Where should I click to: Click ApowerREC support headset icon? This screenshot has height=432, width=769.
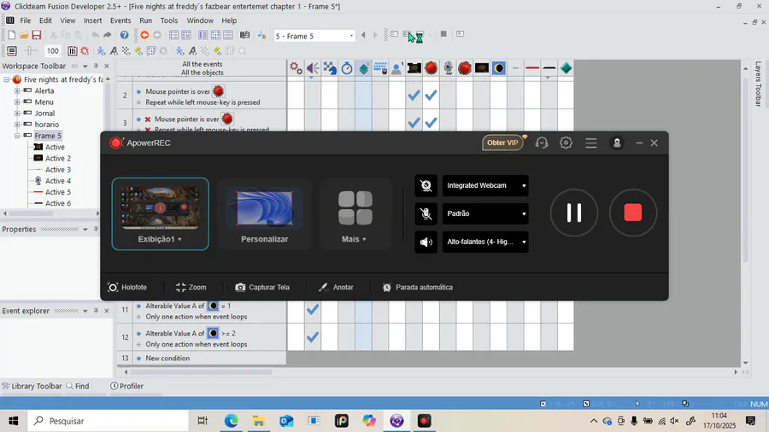click(542, 143)
